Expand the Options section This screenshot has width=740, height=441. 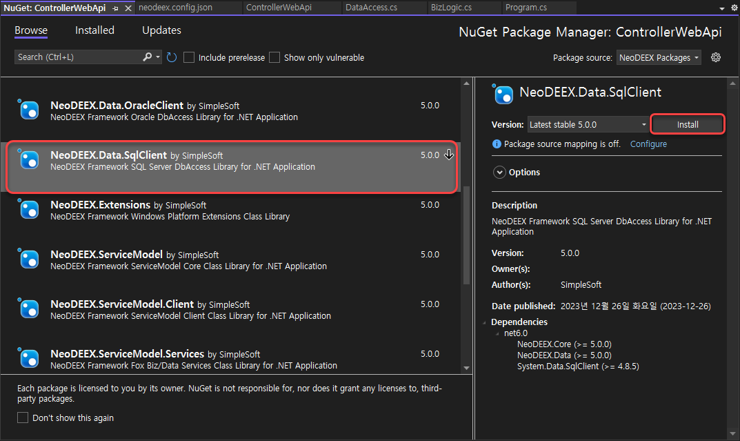click(x=499, y=173)
